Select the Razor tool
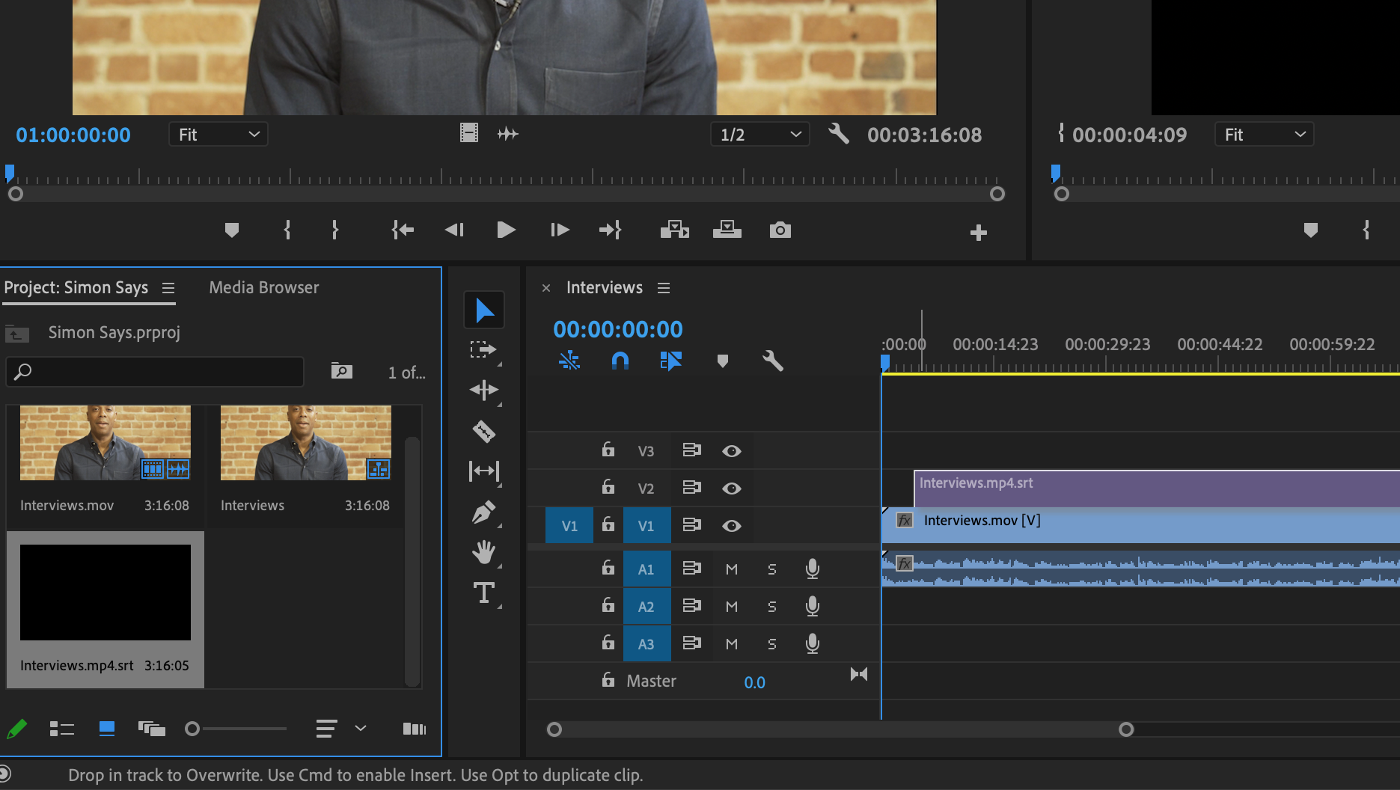The height and width of the screenshot is (790, 1400). click(484, 431)
